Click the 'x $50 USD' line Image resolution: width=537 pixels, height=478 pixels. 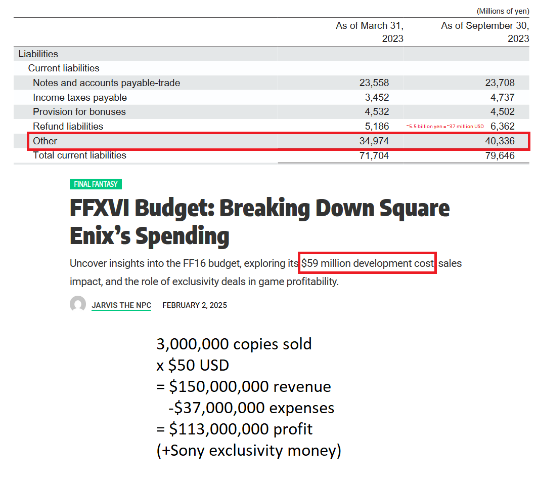coord(193,365)
